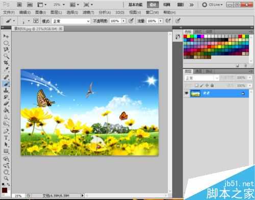
Task: Select the Eraser tool
Action: click(6, 104)
